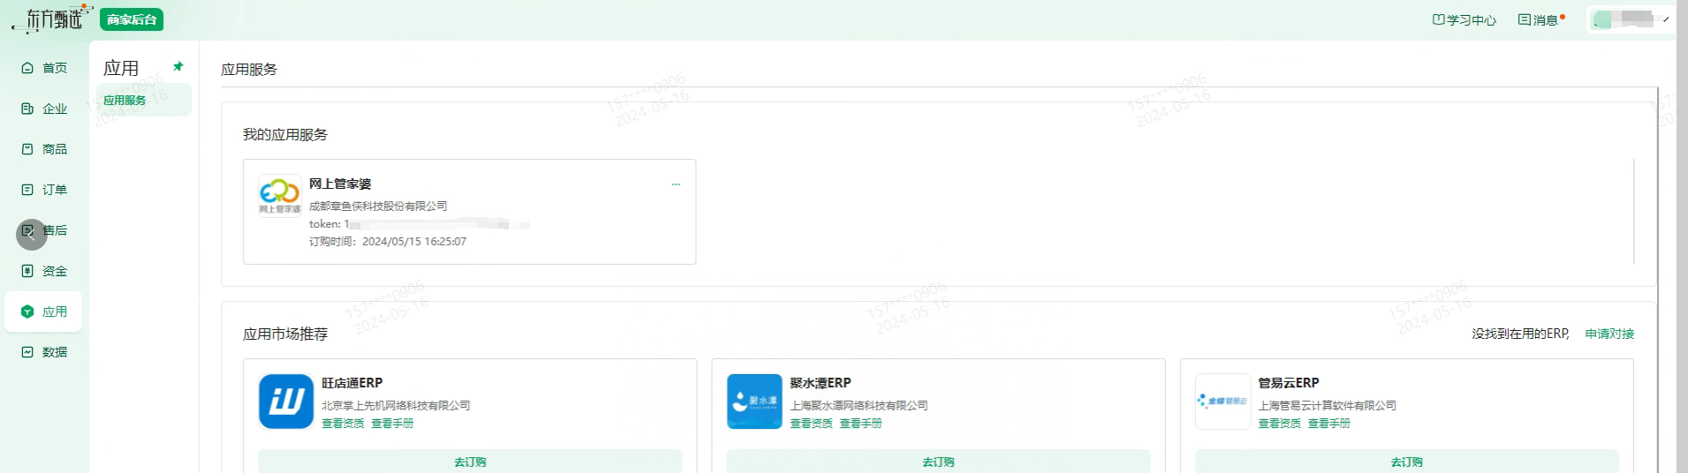1688x473 pixels.
Task: View 查看手册 for 旺店通ERP
Action: tap(392, 424)
